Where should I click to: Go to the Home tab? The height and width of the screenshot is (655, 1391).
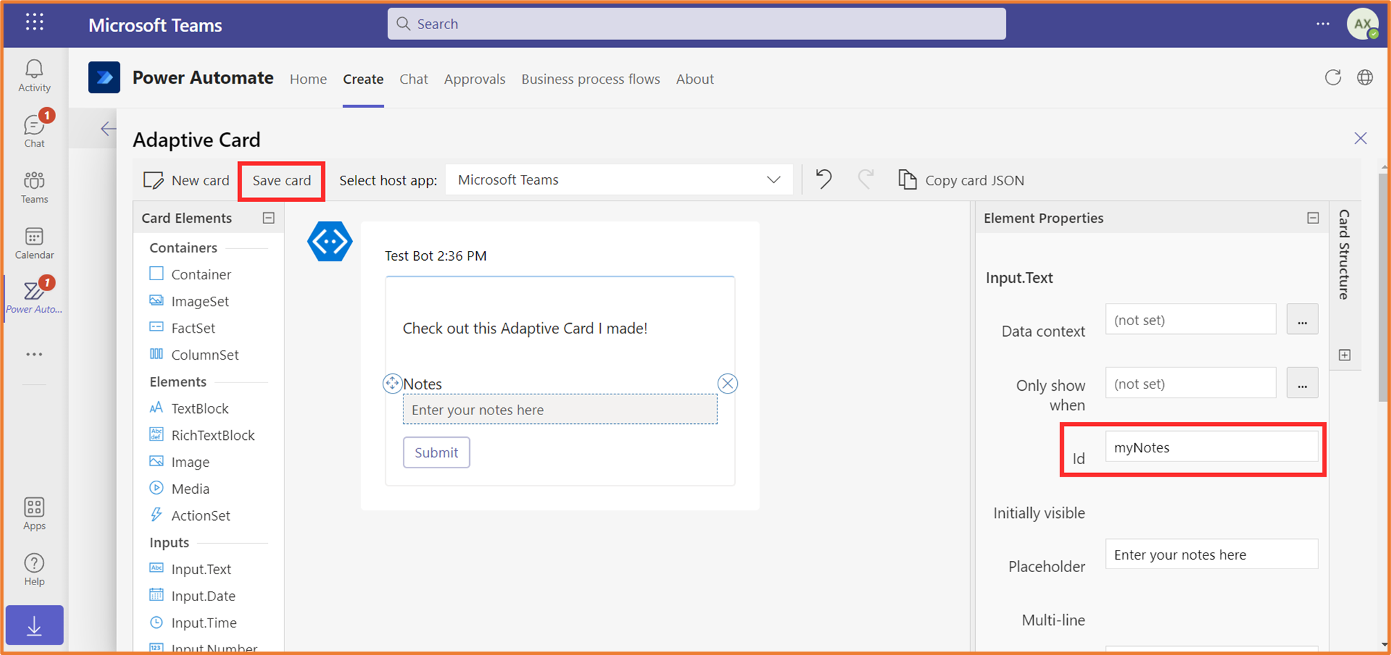308,79
